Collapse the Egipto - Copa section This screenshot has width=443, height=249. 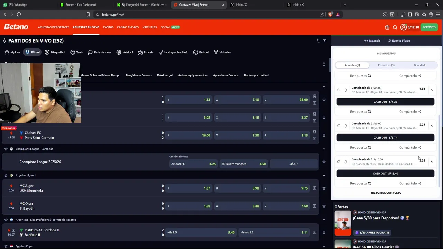coord(324,246)
